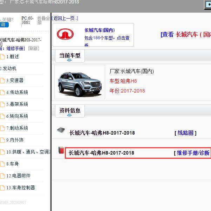Click 查看 长城汽车 link at right
The height and width of the screenshot is (211, 211).
point(186,35)
